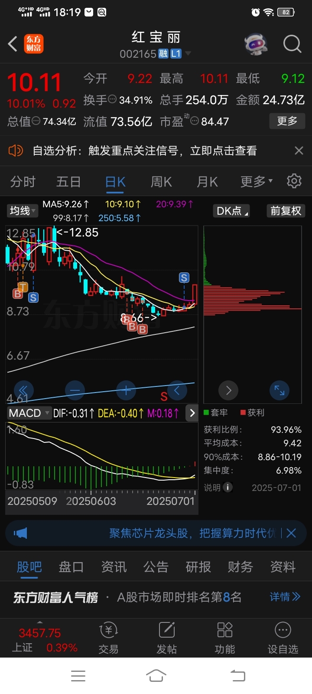Expand the 更多 chart period dropdown
Screen dimensions: 312x694
pyautogui.click(x=257, y=181)
